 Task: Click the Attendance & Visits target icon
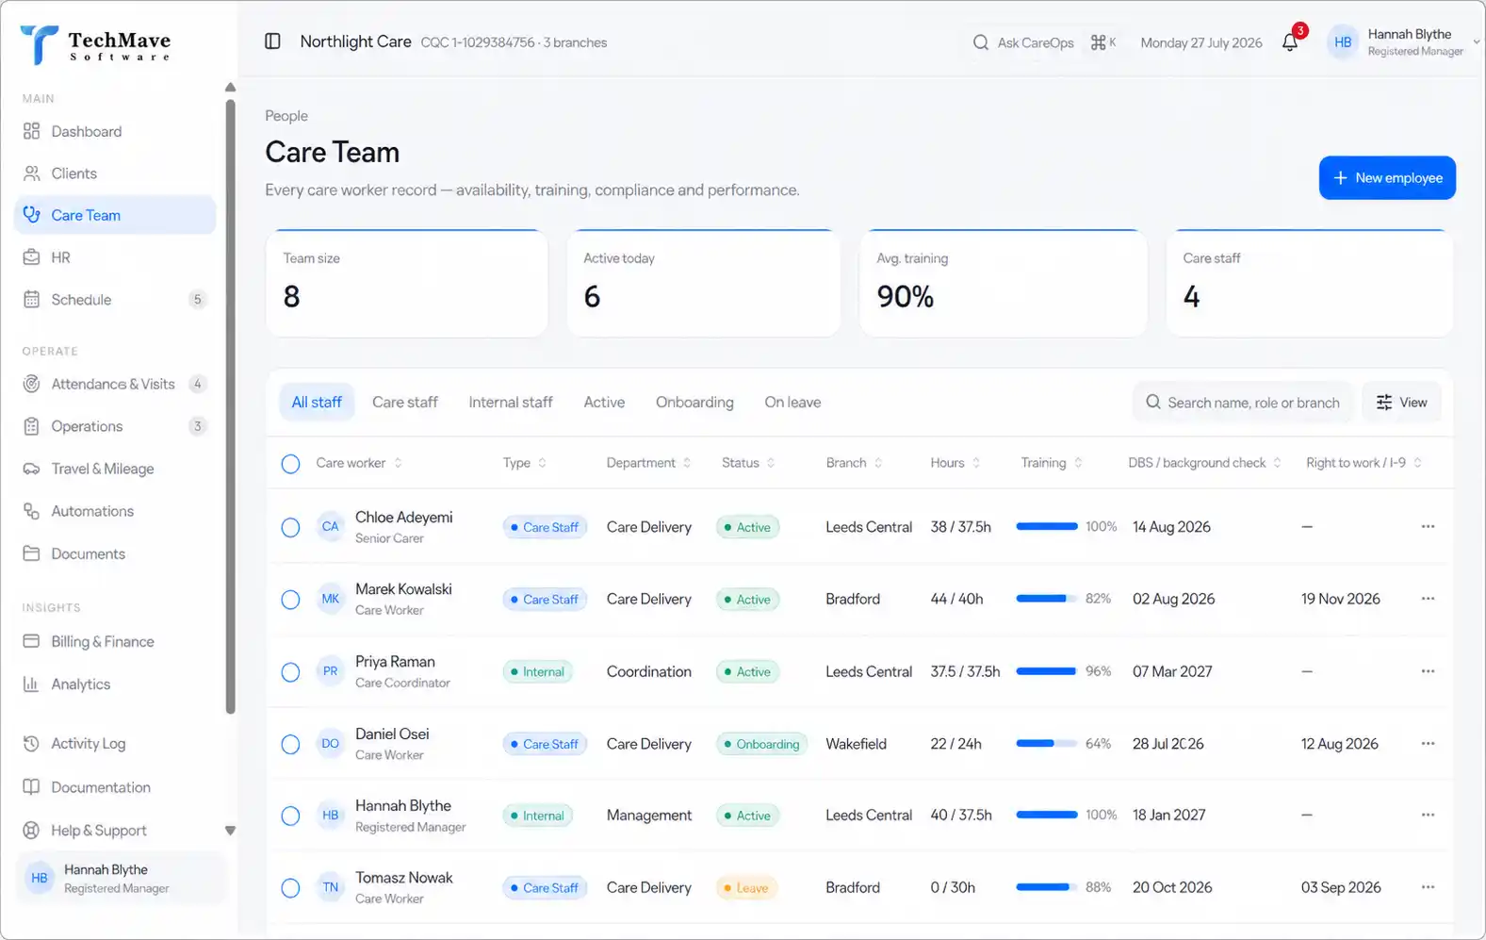[32, 384]
